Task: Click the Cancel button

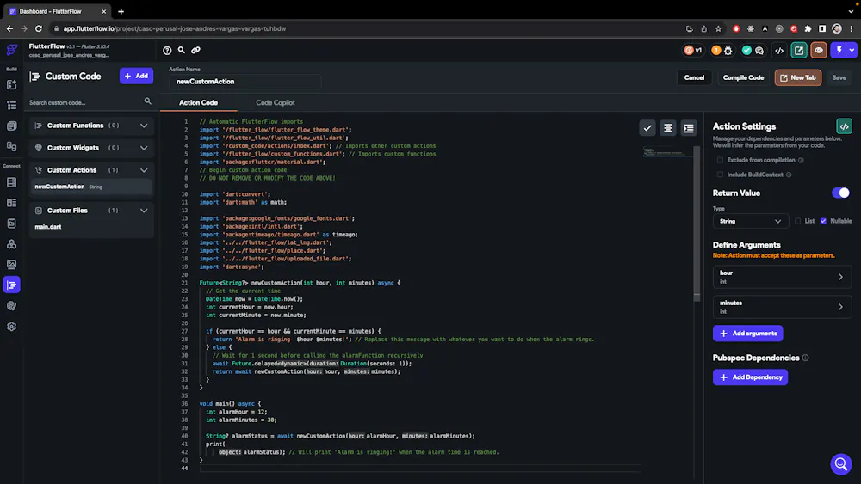Action: click(x=694, y=78)
